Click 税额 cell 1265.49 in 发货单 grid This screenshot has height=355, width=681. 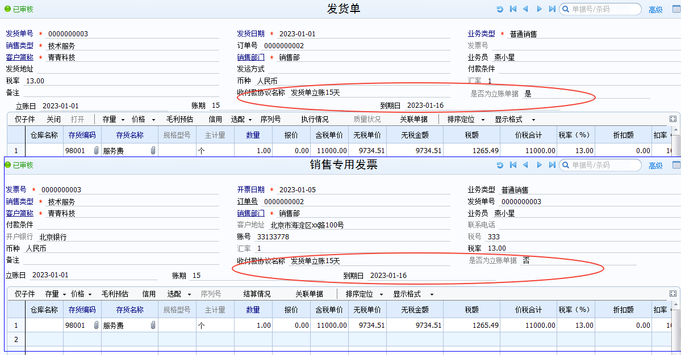(471, 150)
